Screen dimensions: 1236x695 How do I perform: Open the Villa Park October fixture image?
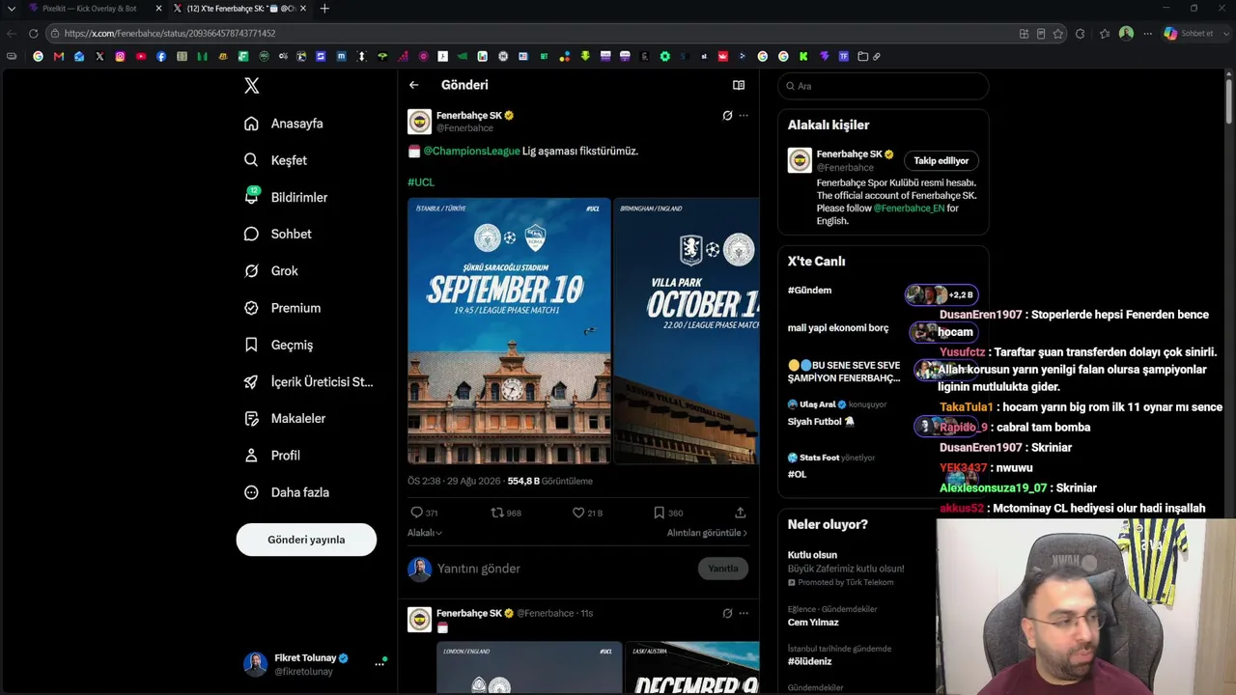tap(687, 331)
